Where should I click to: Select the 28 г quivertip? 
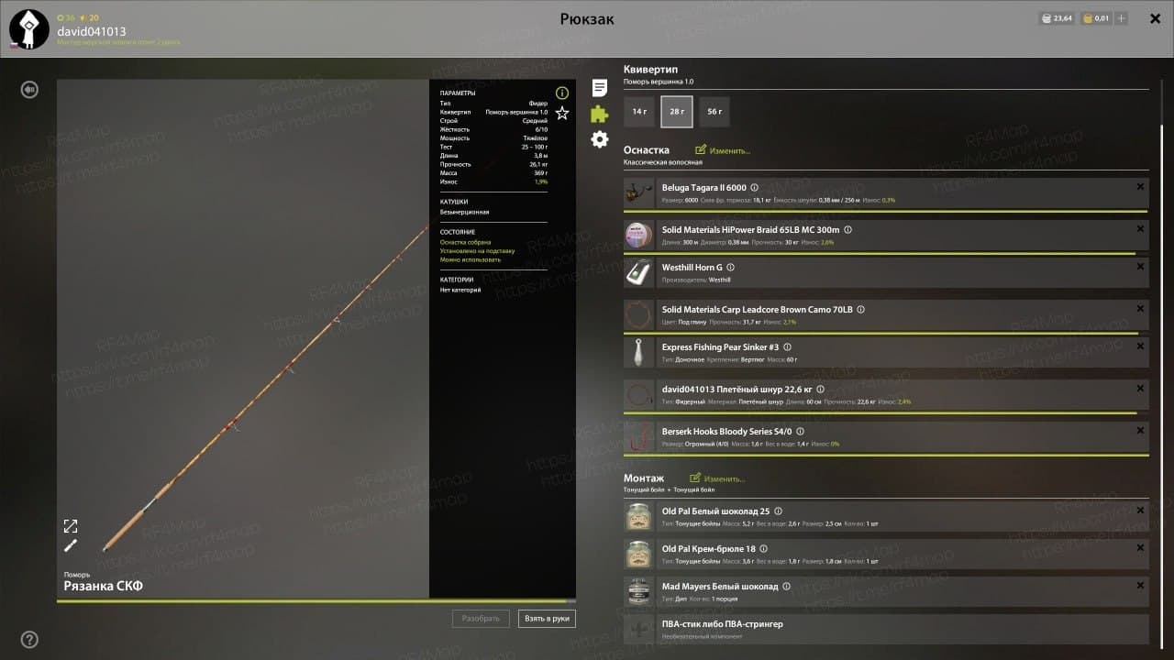pos(677,112)
